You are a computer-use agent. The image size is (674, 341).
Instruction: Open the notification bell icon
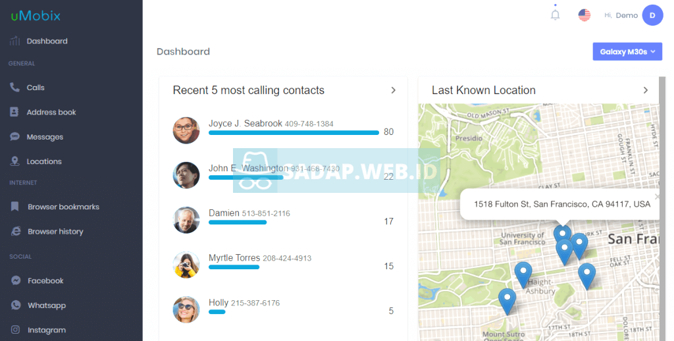pyautogui.click(x=555, y=15)
